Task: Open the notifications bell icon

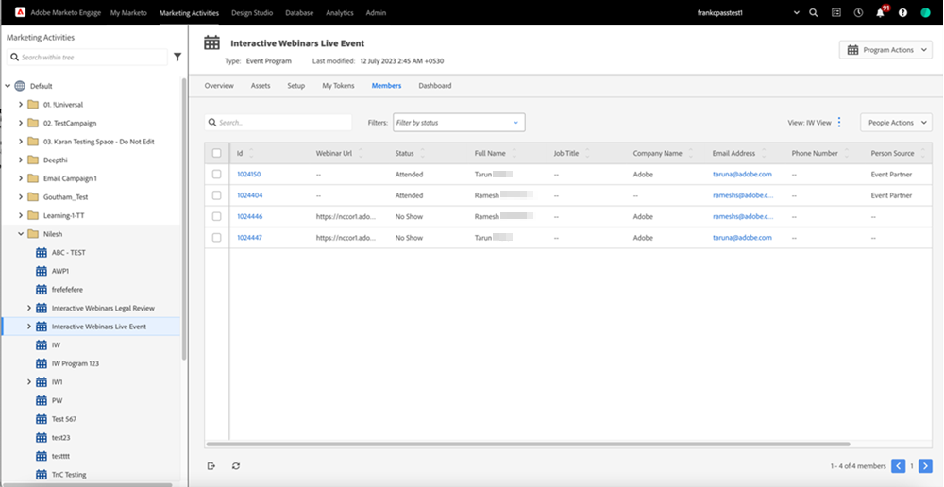Action: click(x=880, y=12)
